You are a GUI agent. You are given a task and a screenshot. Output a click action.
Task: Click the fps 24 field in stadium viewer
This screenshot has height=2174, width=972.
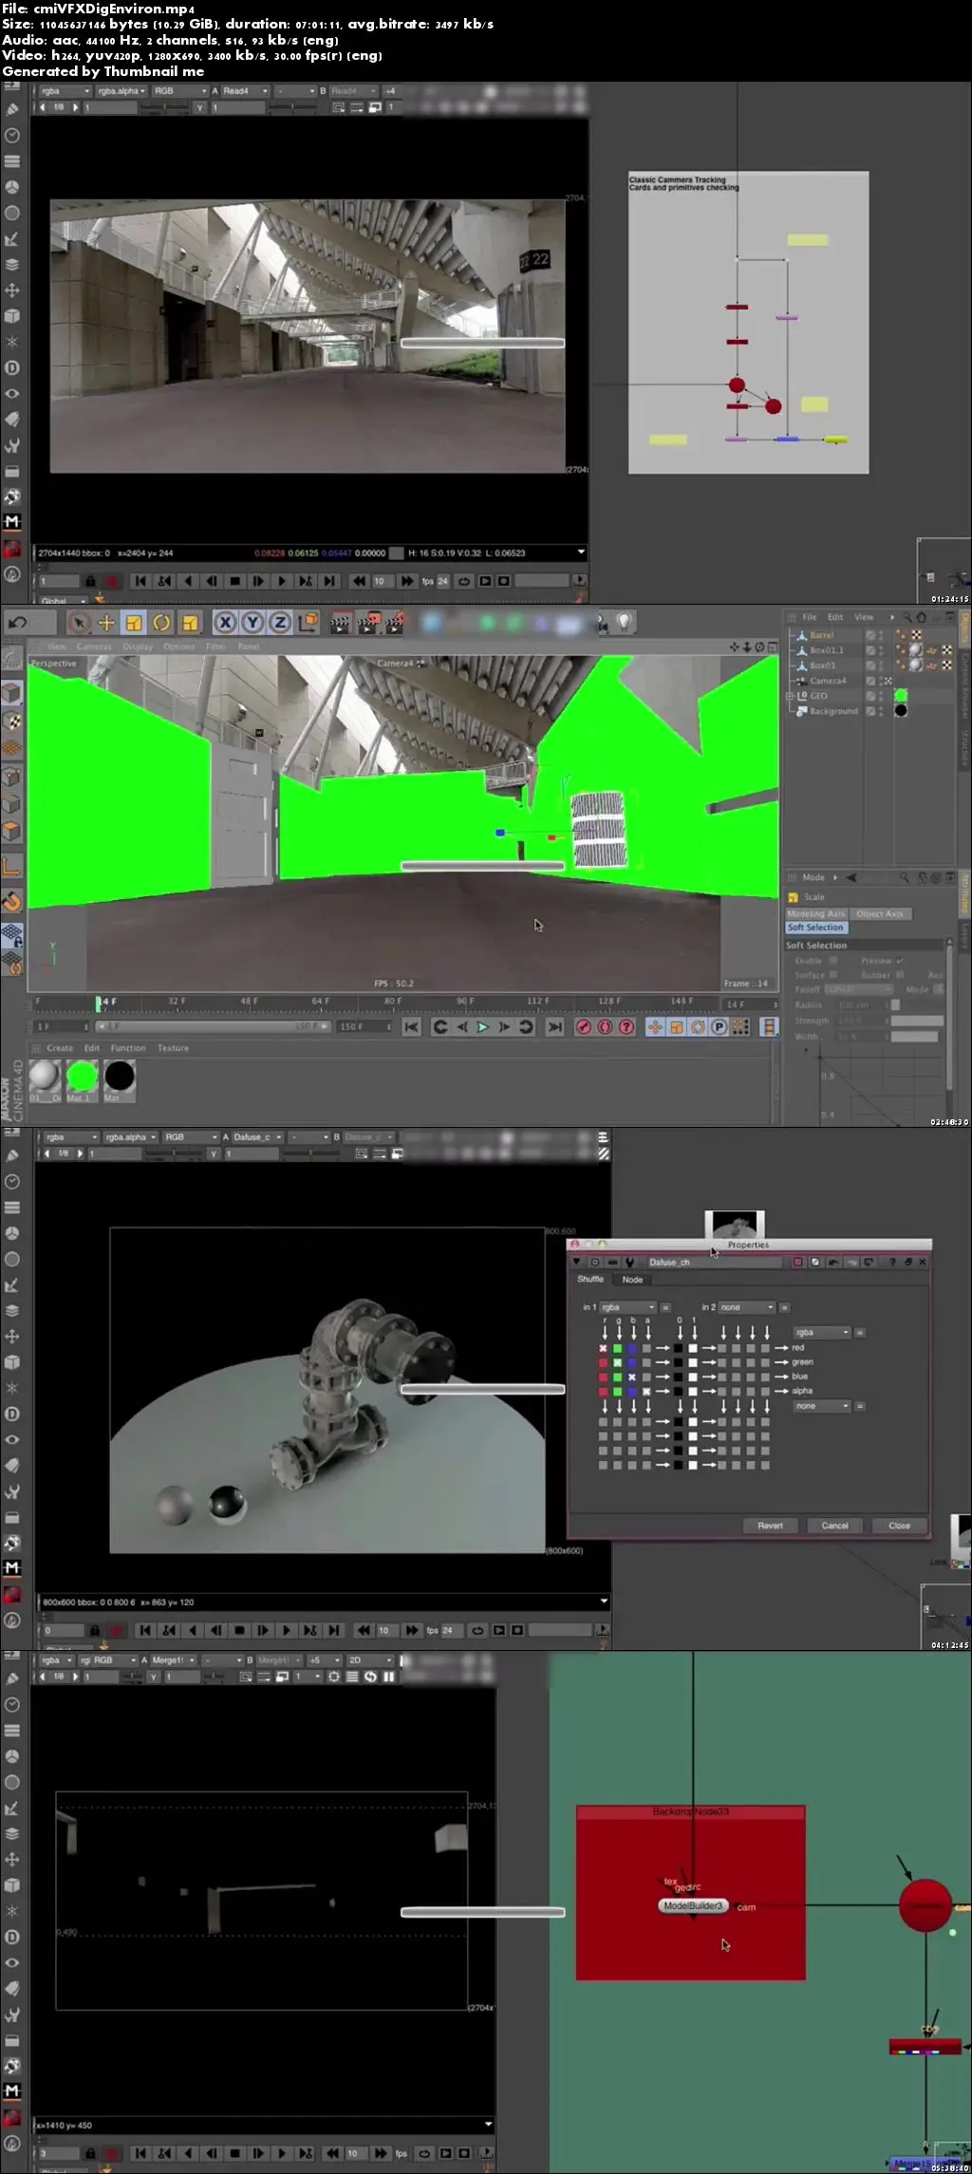coord(442,581)
